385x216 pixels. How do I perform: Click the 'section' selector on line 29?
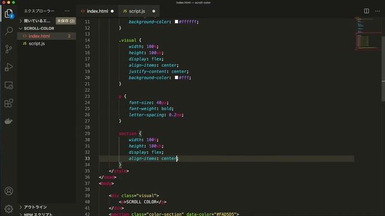(x=128, y=133)
